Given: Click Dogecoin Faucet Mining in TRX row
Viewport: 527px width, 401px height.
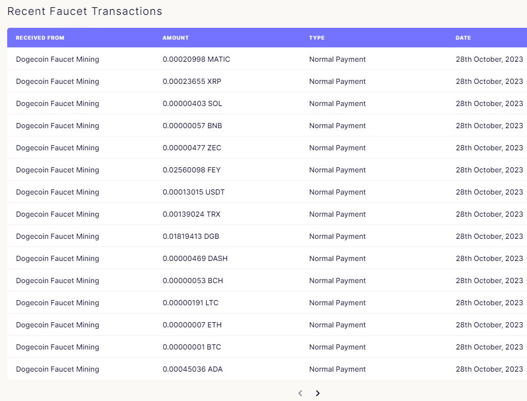Looking at the screenshot, I should (x=58, y=214).
